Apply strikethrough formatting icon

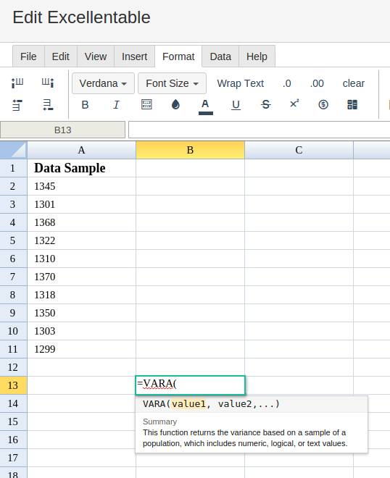[x=265, y=104]
